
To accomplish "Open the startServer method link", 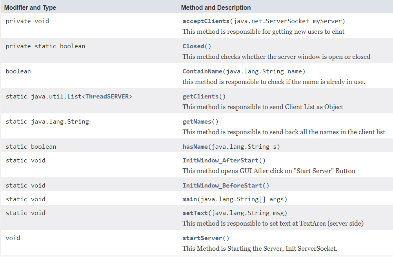I will click(202, 238).
